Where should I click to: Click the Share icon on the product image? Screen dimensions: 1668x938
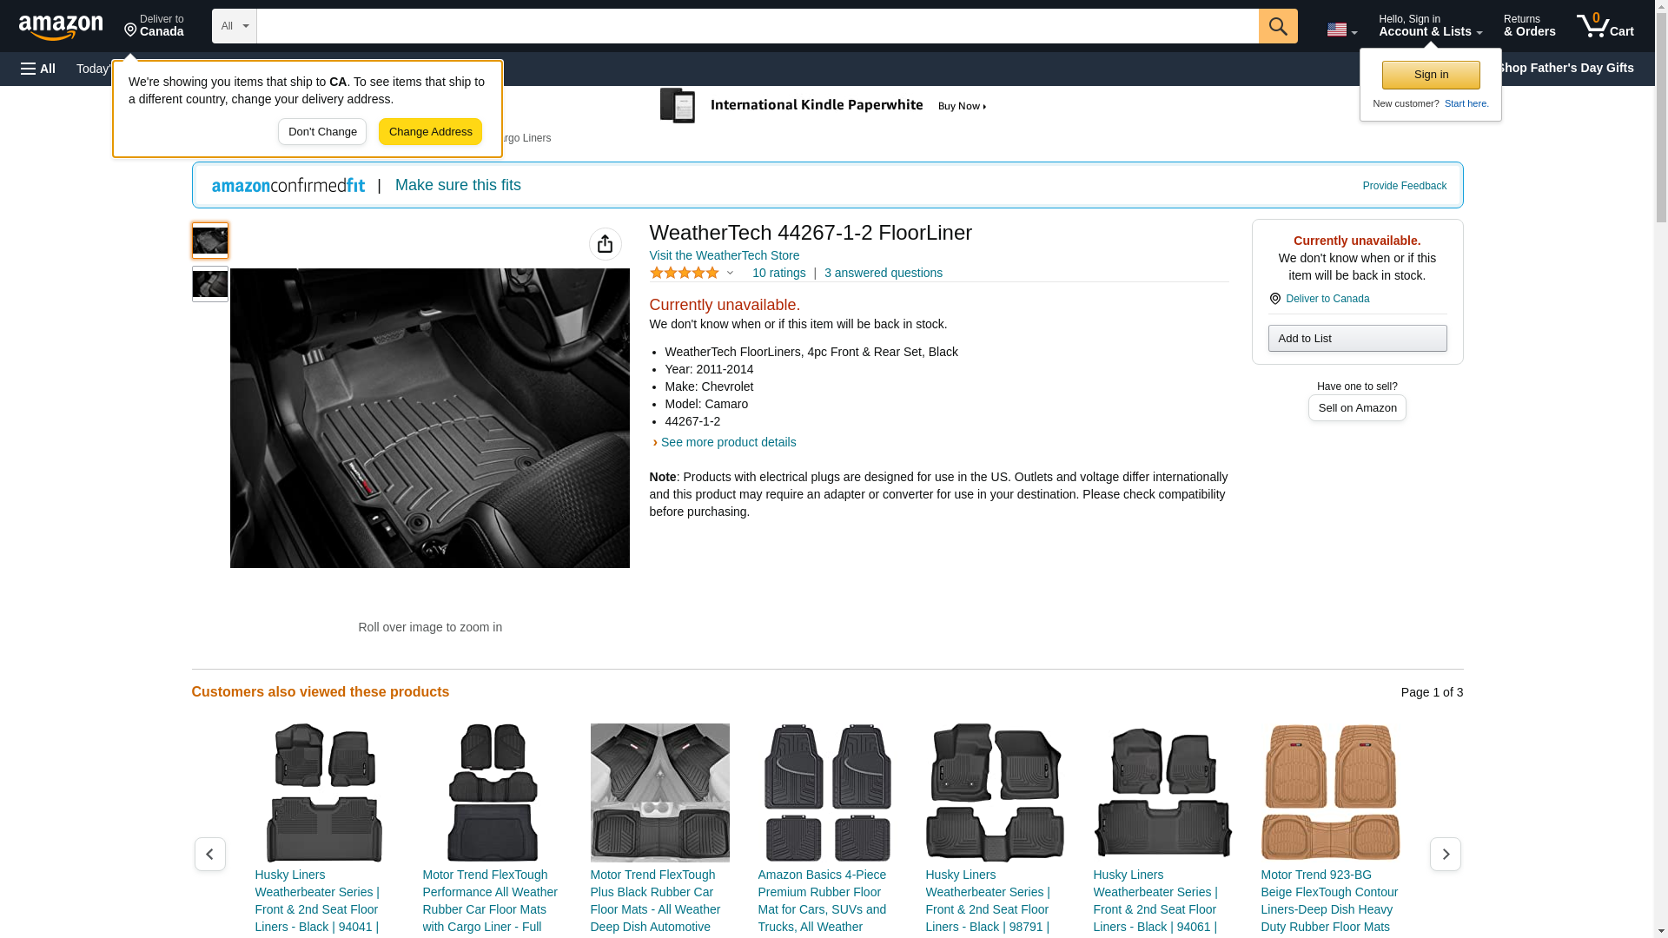605,244
